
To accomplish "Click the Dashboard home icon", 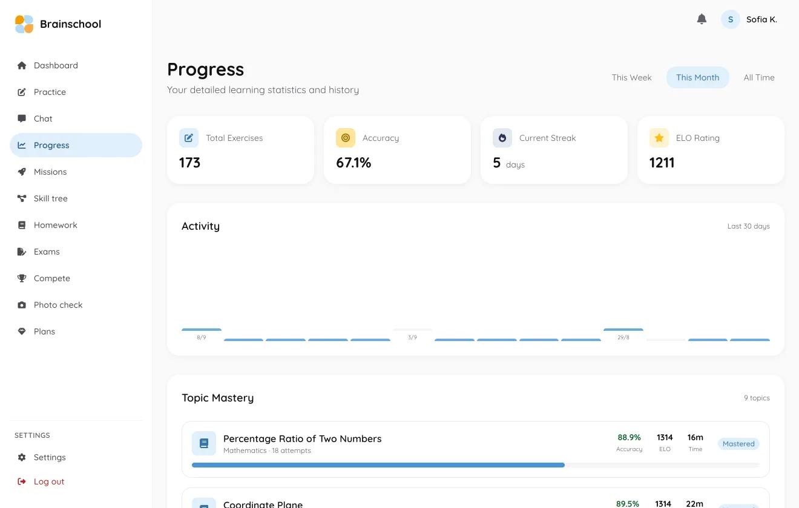I will coord(22,65).
